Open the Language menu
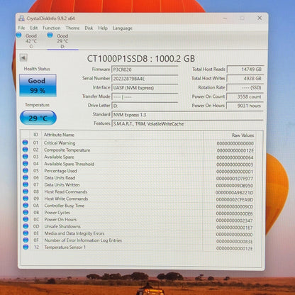This screenshot has height=295, width=295. [123, 28]
